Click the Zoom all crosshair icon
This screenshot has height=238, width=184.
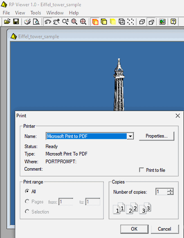pyautogui.click(x=83, y=22)
